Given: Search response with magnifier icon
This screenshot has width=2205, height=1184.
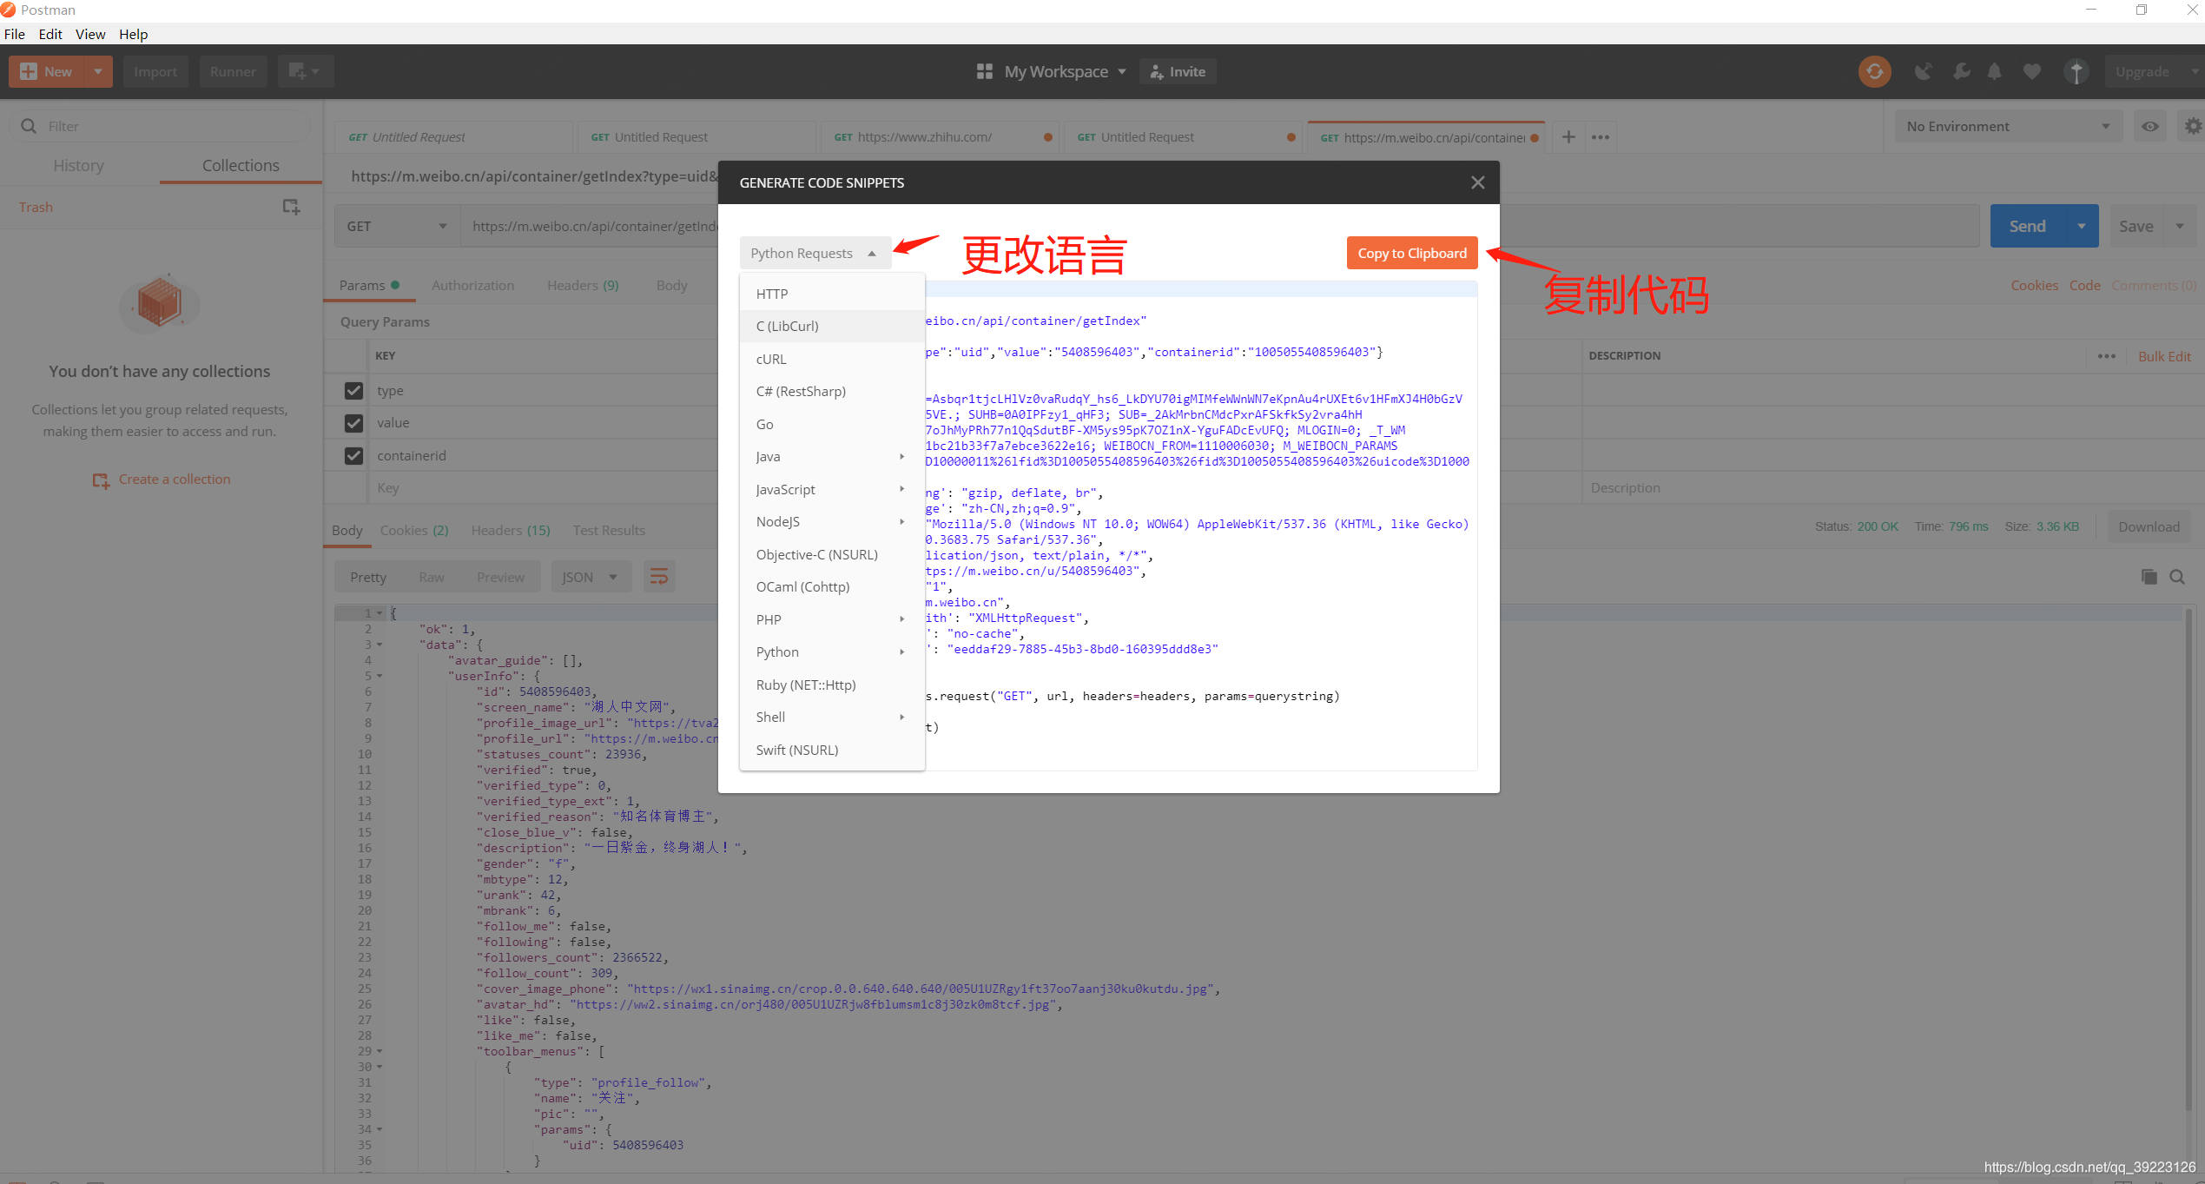Looking at the screenshot, I should click(2176, 577).
